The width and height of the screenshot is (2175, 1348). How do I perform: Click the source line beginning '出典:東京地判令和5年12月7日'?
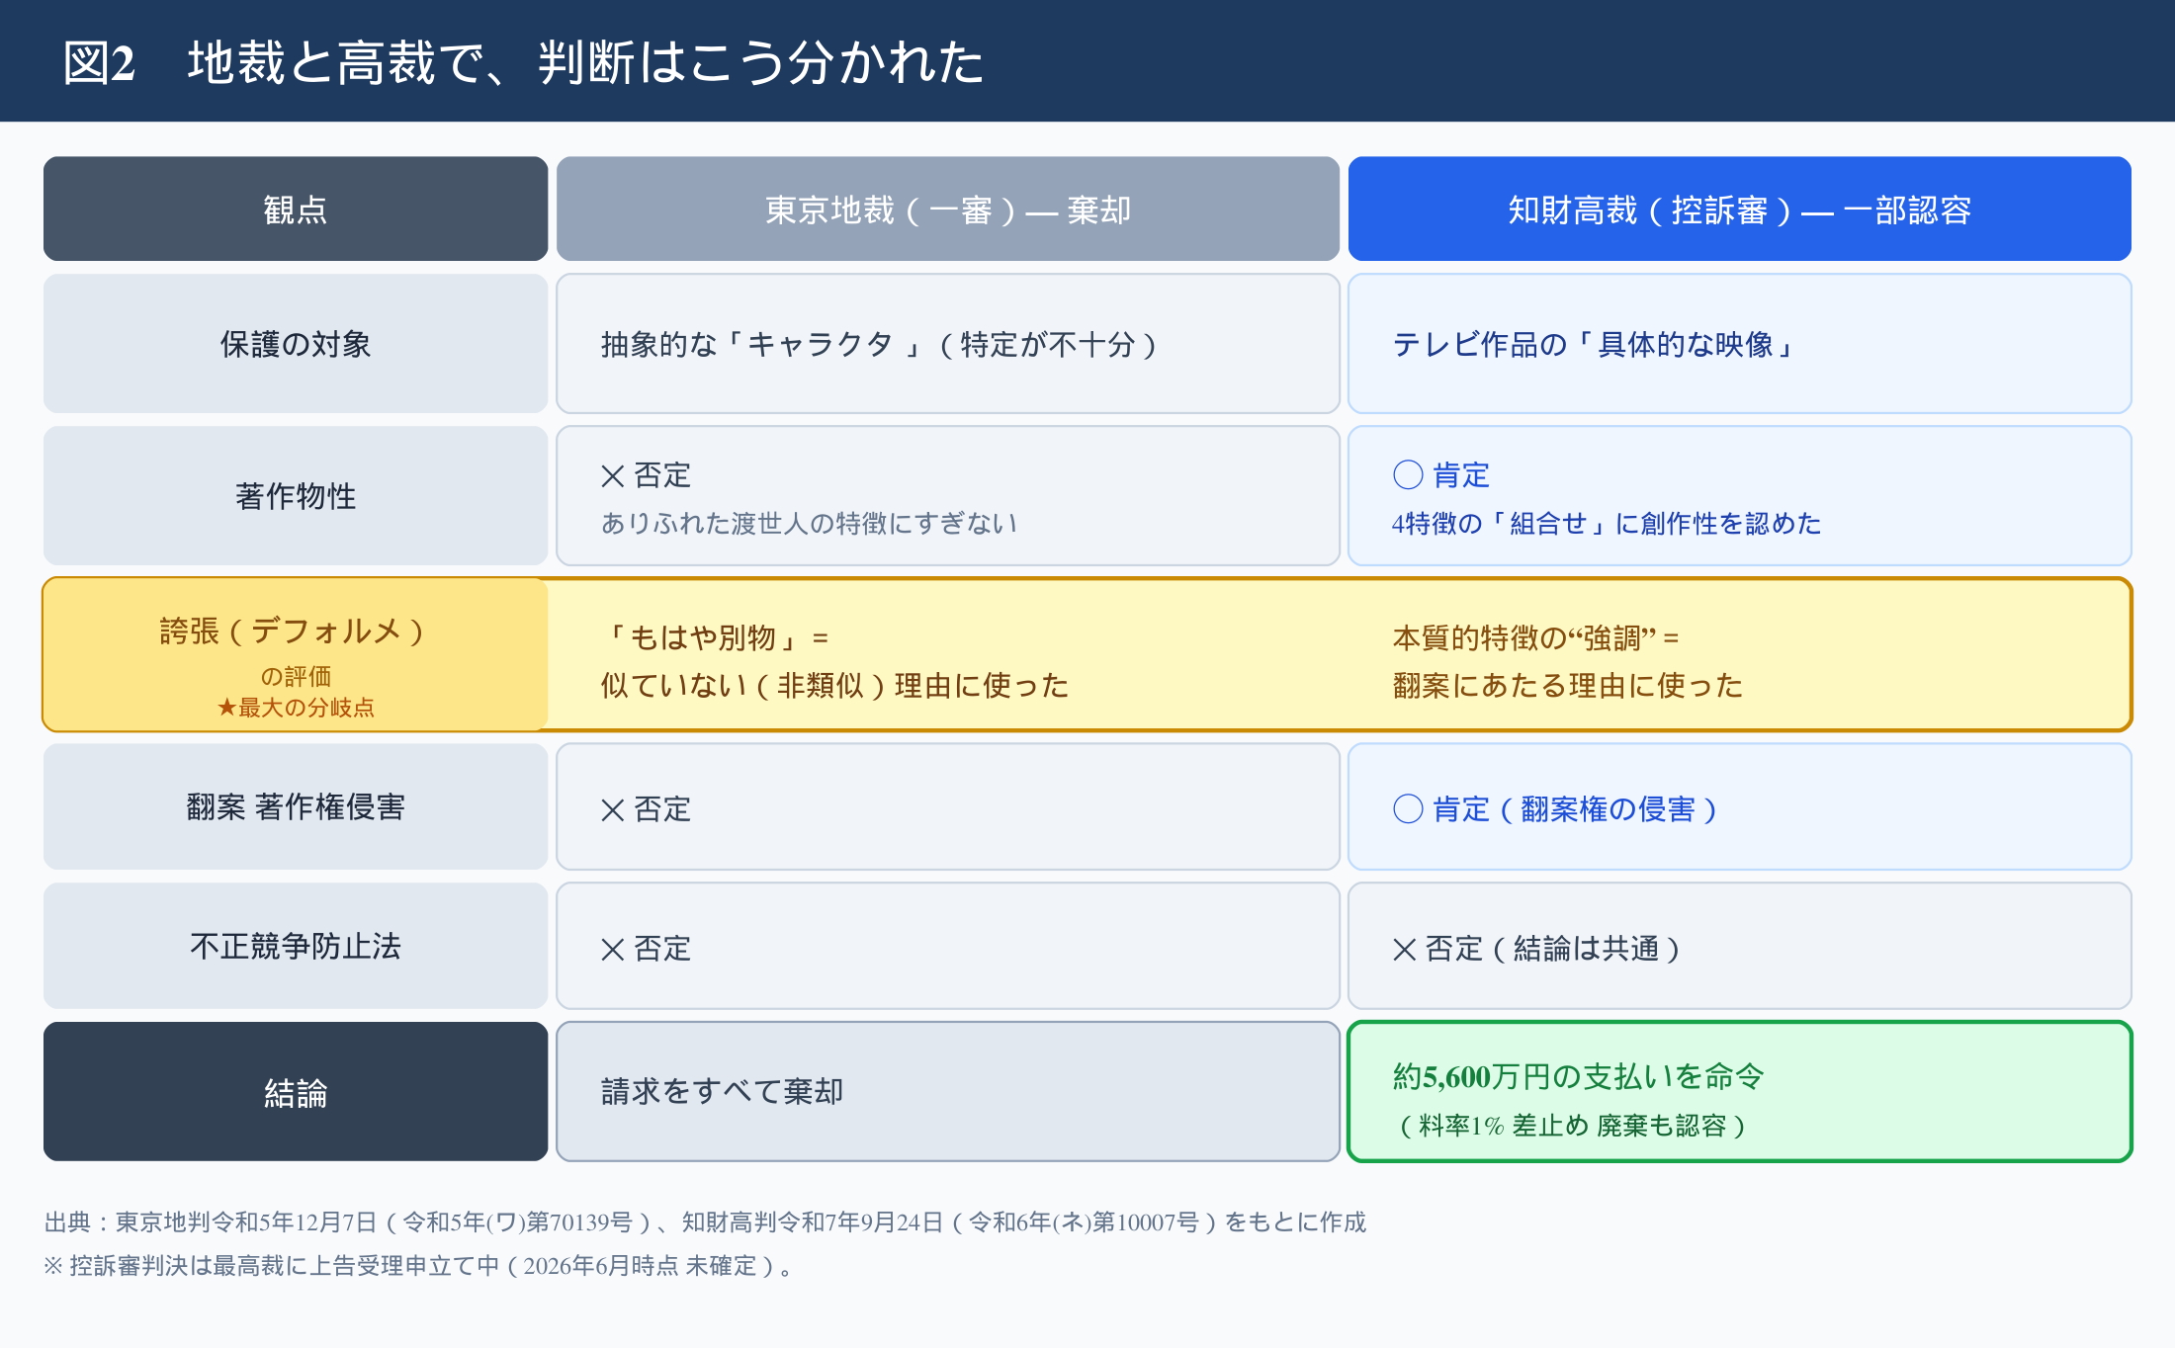(705, 1222)
